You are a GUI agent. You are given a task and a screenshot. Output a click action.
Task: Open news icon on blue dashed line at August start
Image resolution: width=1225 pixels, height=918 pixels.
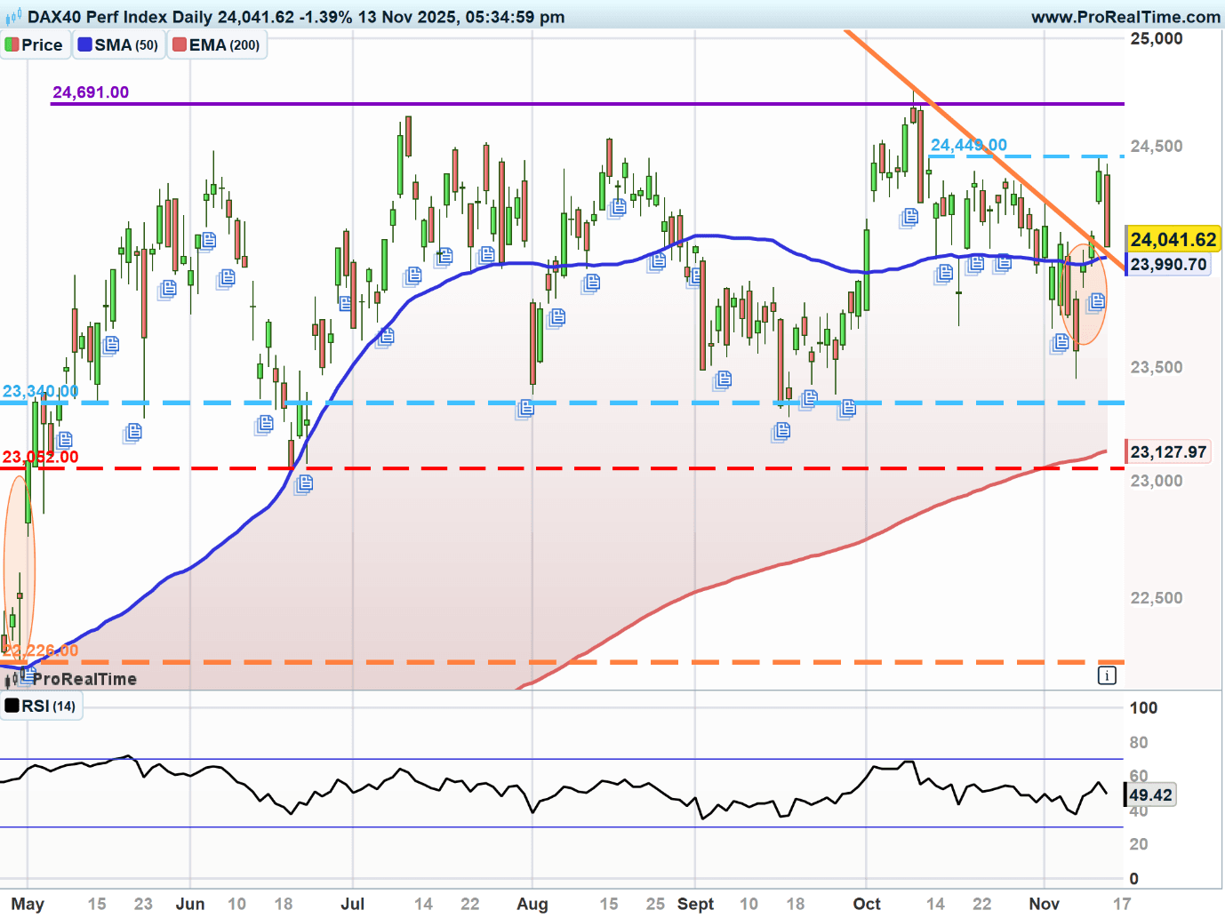pyautogui.click(x=525, y=408)
